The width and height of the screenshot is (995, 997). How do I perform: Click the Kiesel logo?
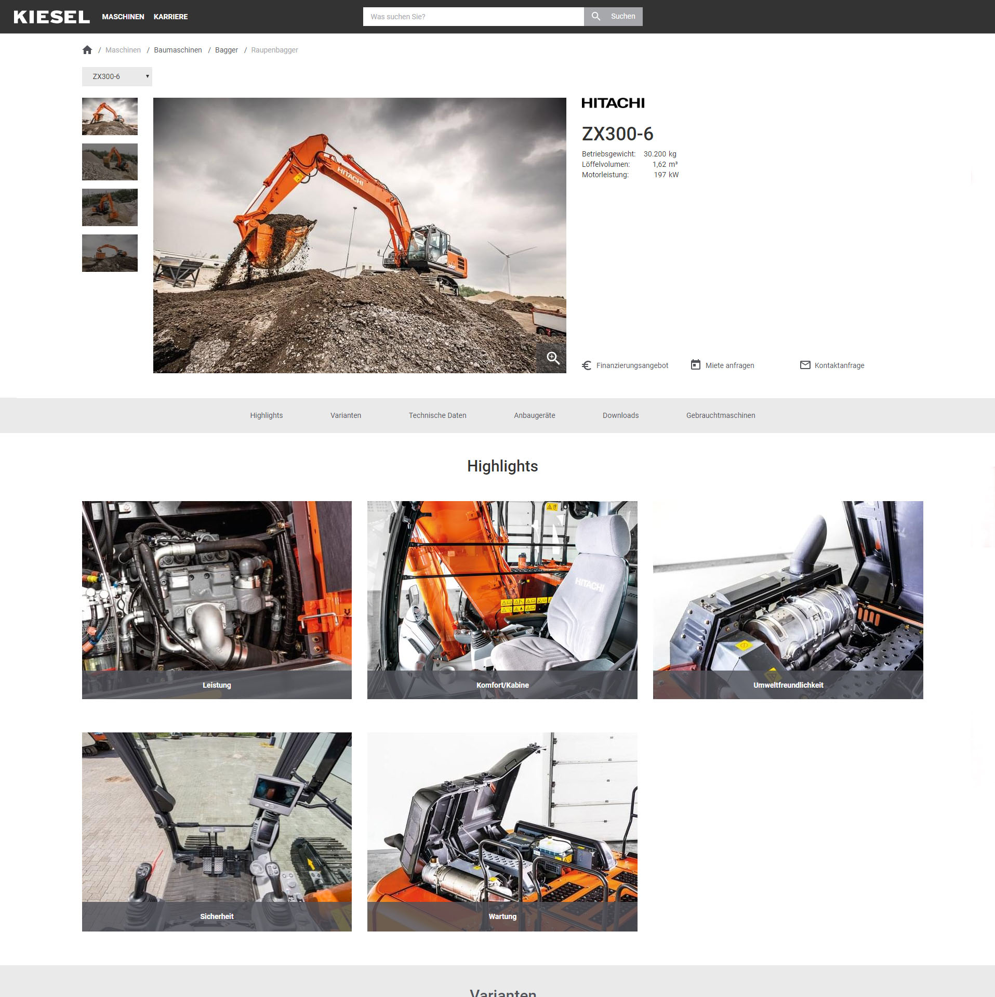pos(51,17)
